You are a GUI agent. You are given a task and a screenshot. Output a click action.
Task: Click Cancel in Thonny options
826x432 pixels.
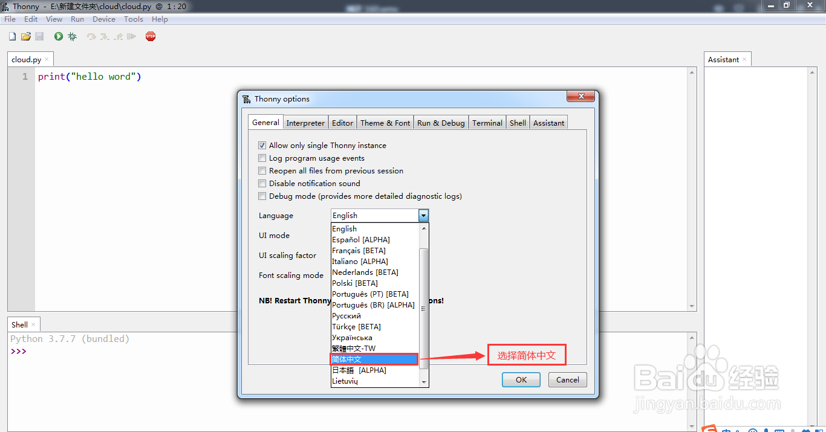[568, 380]
